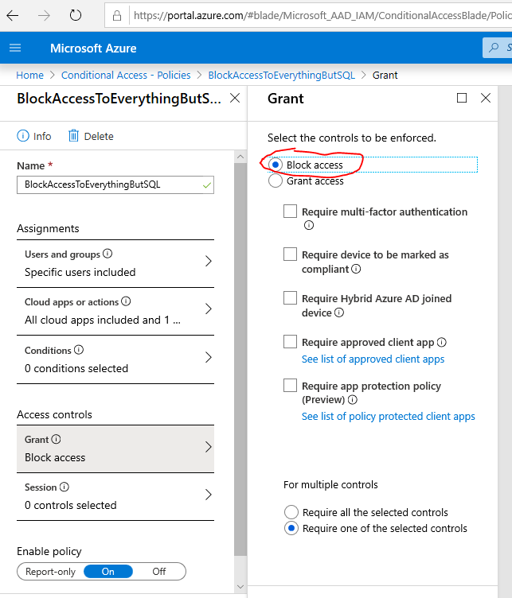The width and height of the screenshot is (512, 598).
Task: Click the Delete trash icon
Action: [x=74, y=136]
